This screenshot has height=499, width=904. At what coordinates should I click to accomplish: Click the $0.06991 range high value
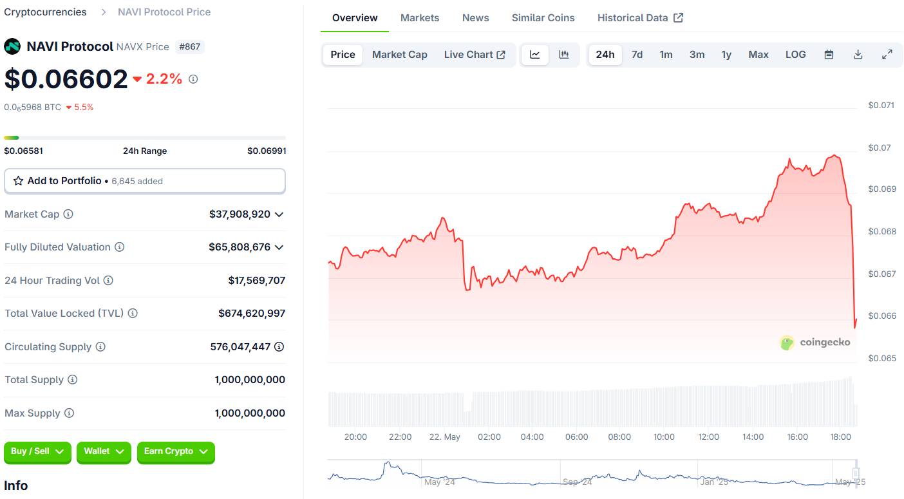tap(267, 151)
